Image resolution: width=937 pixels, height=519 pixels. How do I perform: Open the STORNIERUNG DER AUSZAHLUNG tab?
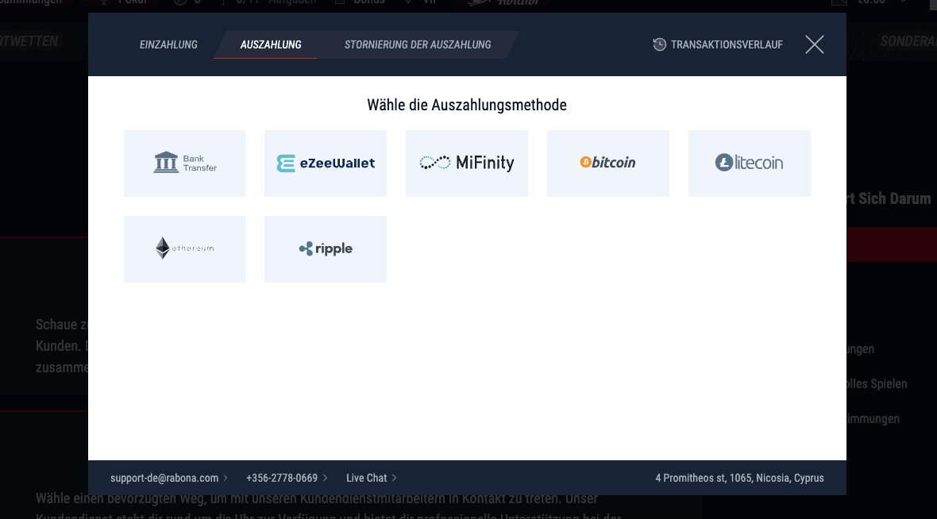(418, 44)
